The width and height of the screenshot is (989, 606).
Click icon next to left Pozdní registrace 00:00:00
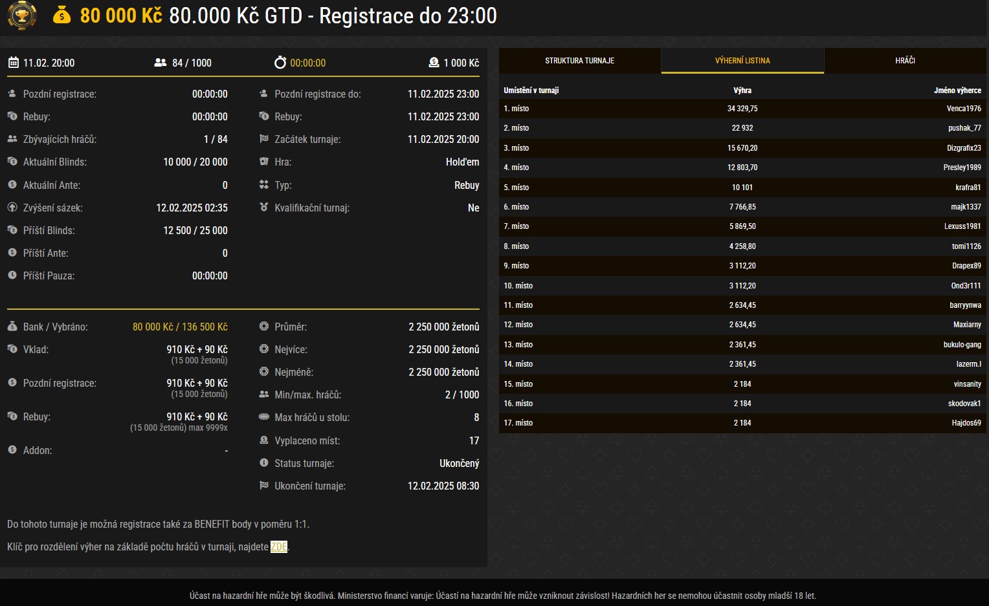pyautogui.click(x=12, y=94)
